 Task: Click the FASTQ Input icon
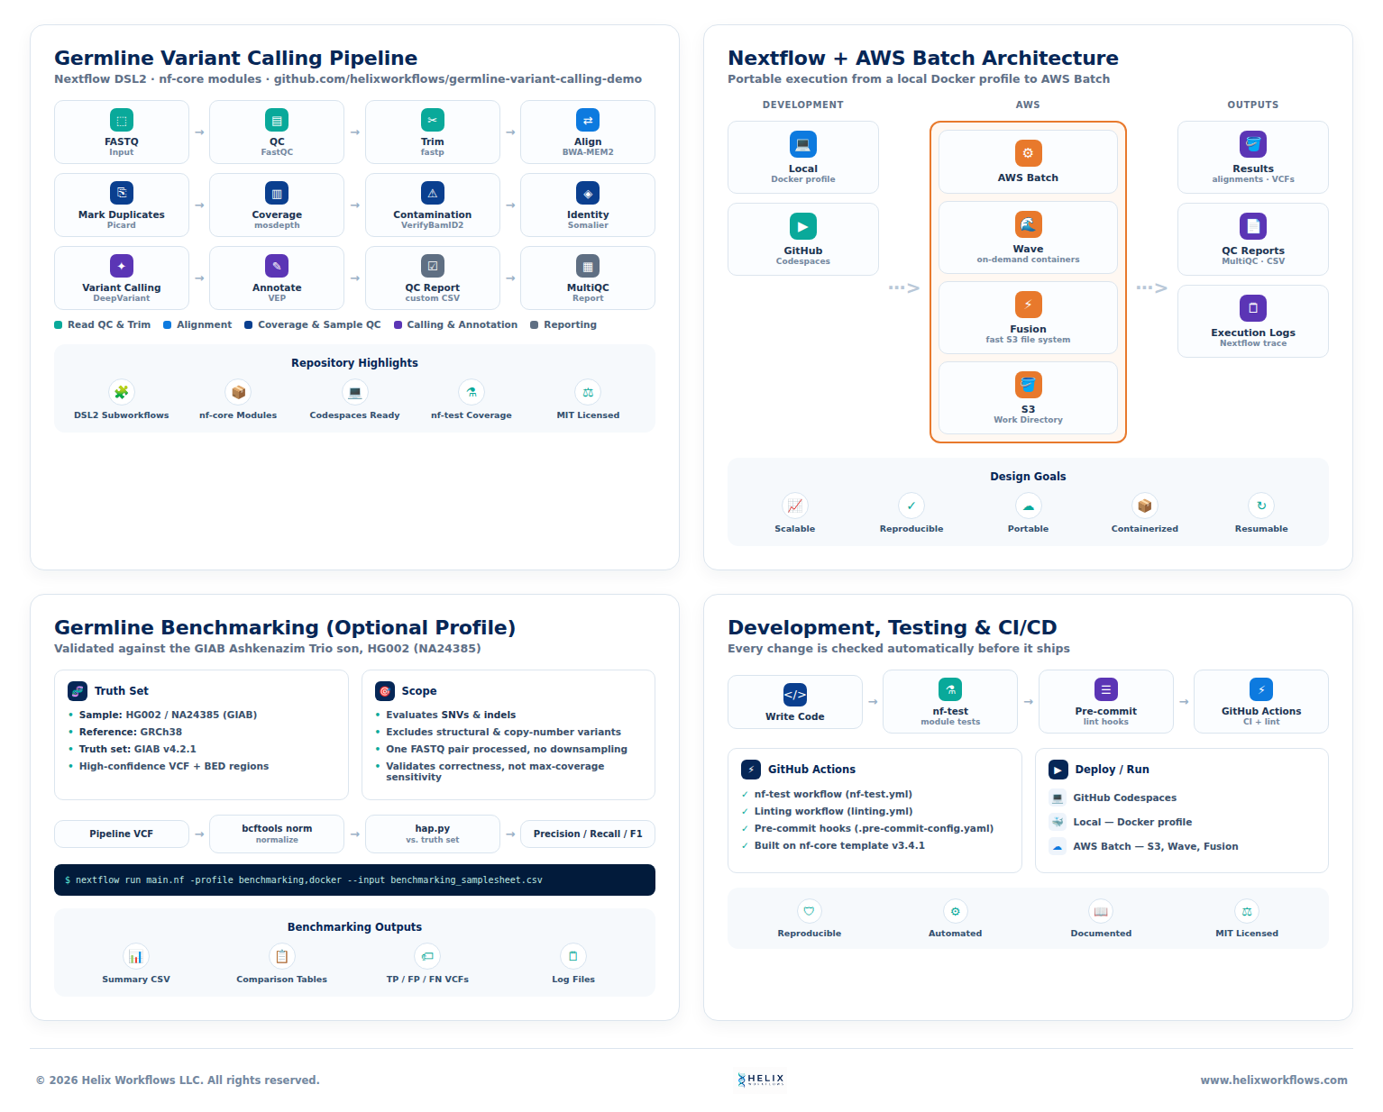(121, 120)
